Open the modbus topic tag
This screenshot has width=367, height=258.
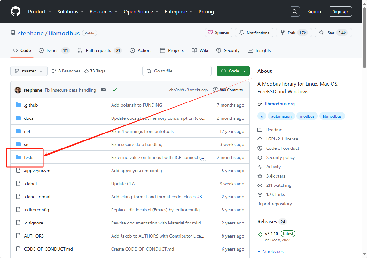pos(307,116)
